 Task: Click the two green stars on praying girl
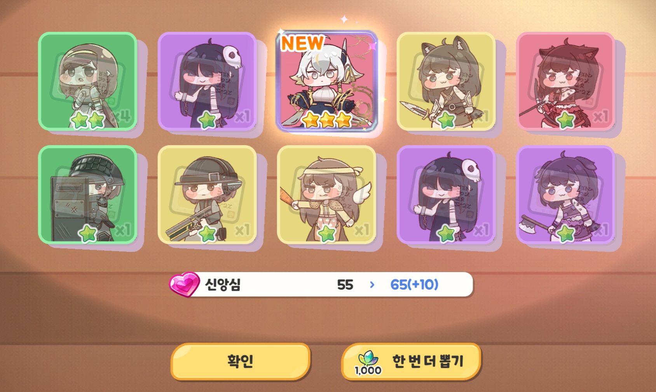[x=88, y=121]
